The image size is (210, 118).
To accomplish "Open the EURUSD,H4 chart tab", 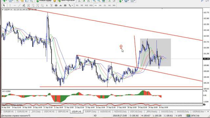I will pos(22,111).
